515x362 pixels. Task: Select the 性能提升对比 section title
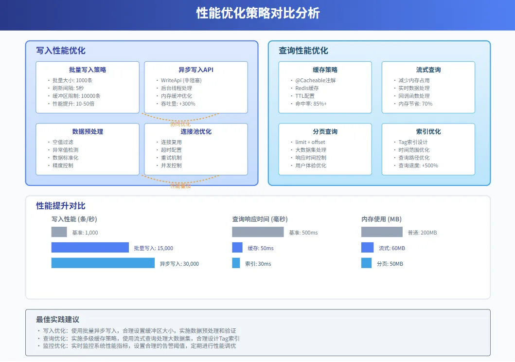(61, 206)
